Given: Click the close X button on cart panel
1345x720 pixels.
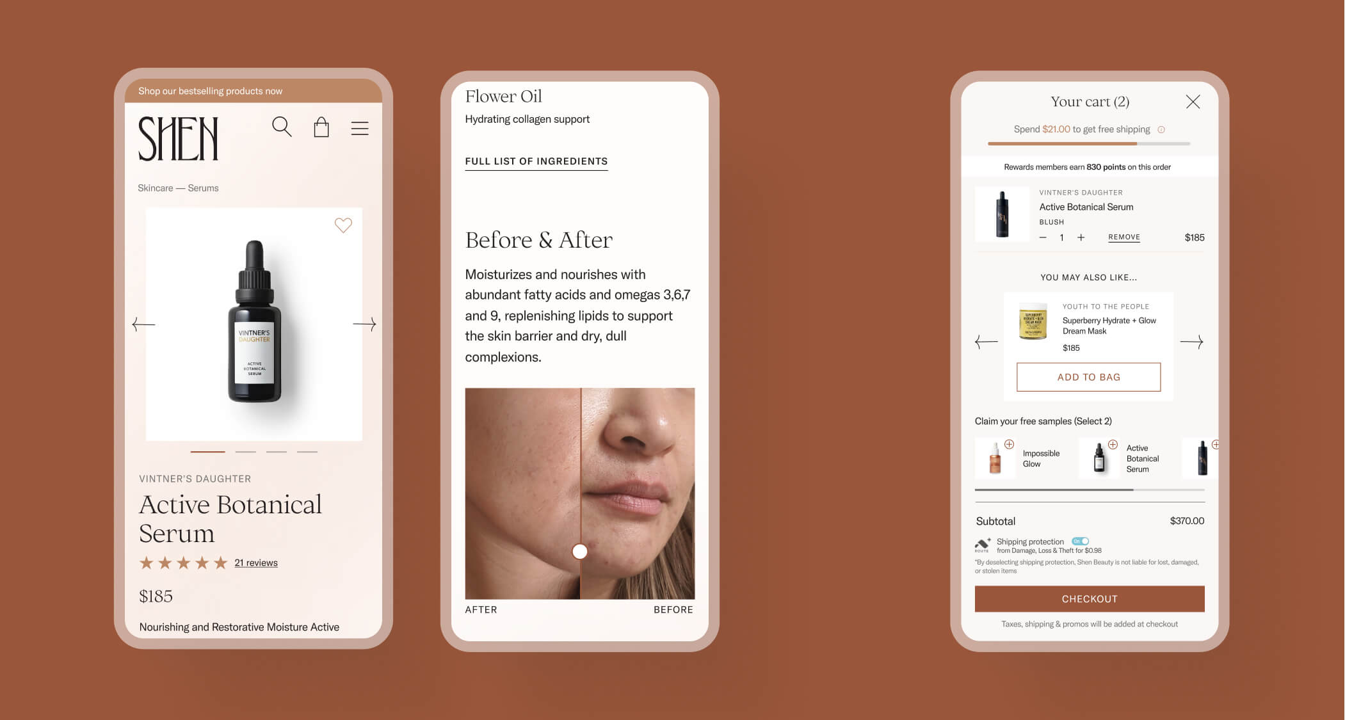Looking at the screenshot, I should point(1193,100).
